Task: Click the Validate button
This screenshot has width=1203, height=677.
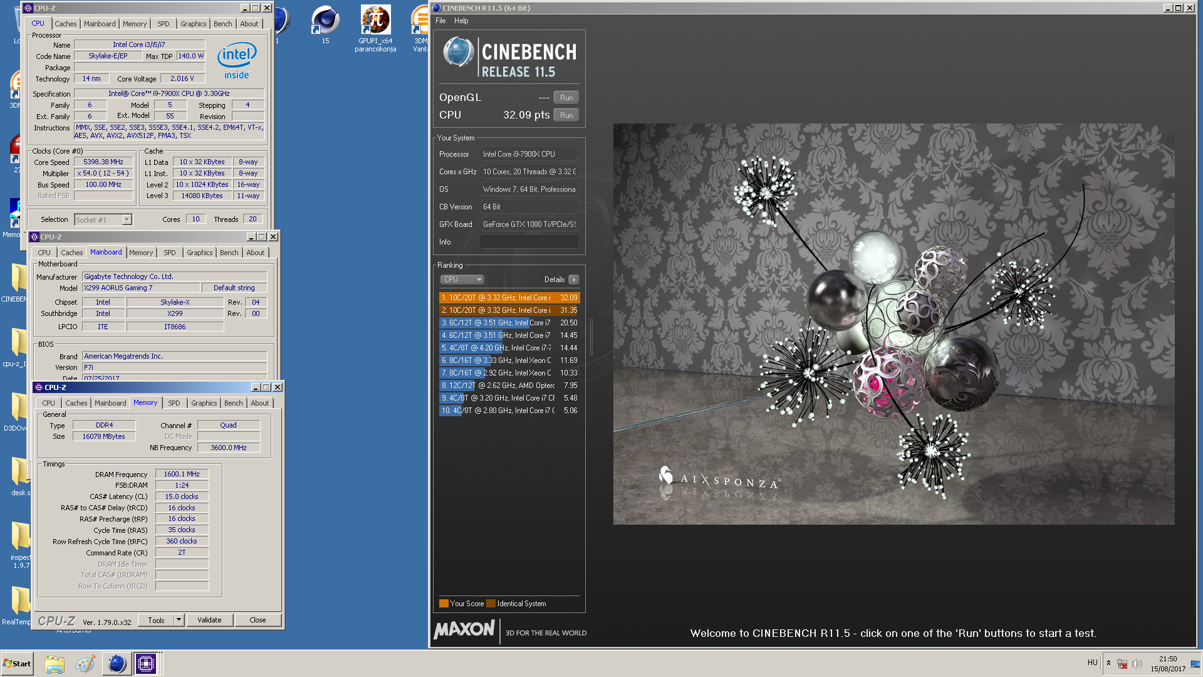Action: [209, 620]
